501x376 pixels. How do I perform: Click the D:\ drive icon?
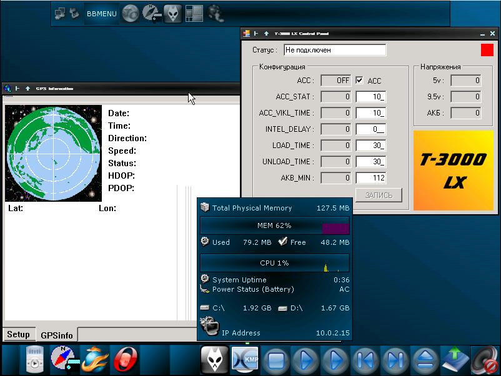(282, 309)
